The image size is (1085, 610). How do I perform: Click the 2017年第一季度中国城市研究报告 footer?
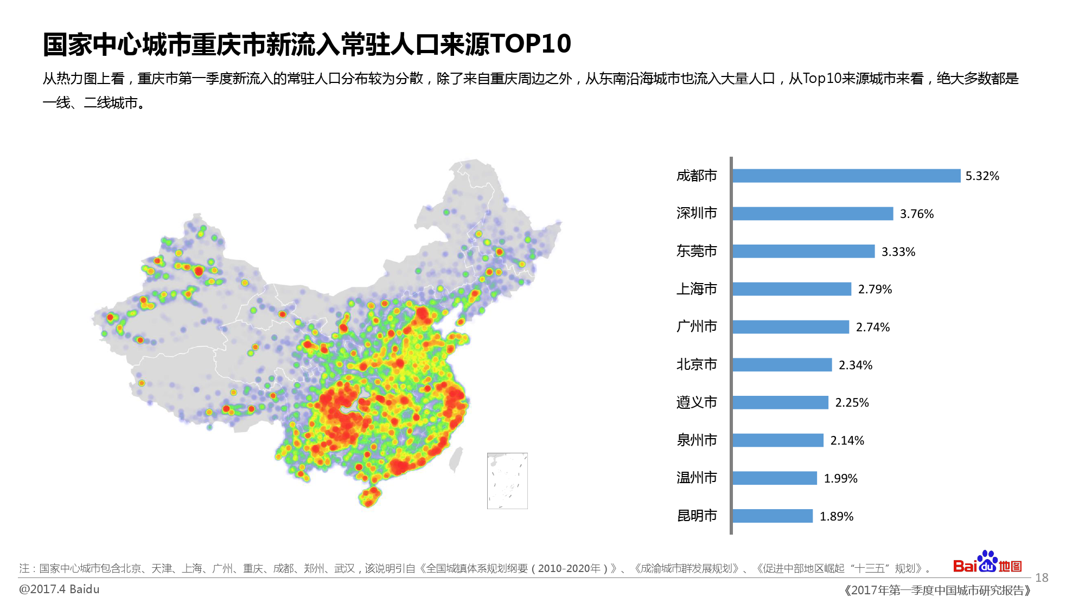pyautogui.click(x=937, y=590)
